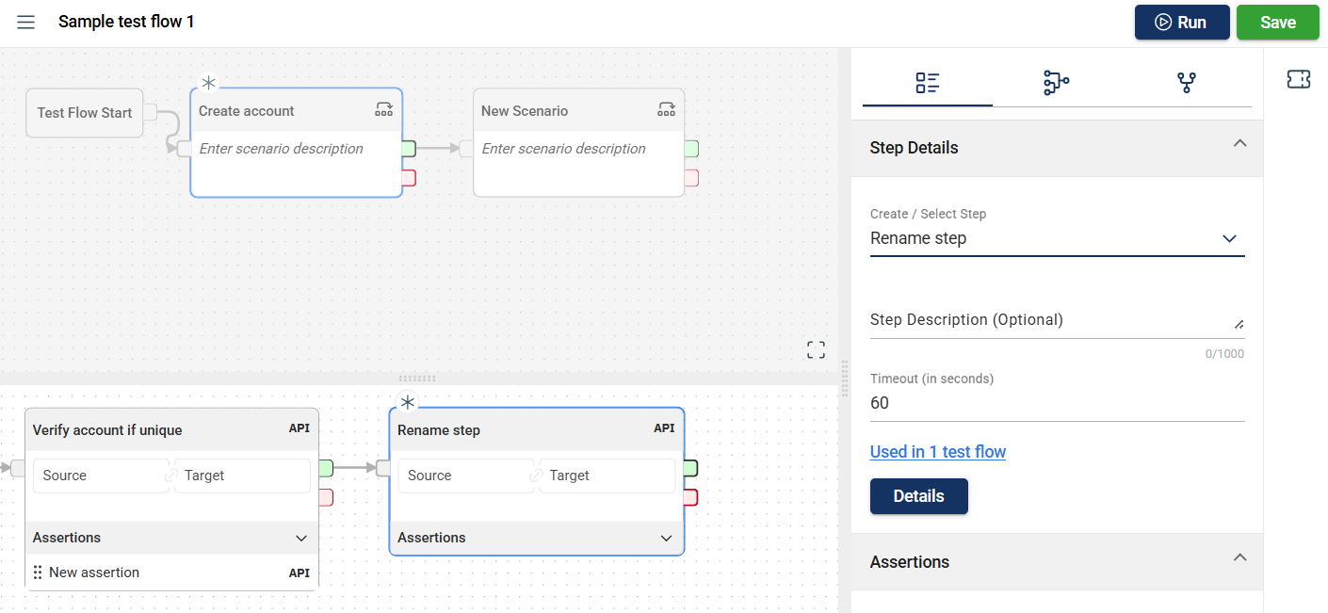Click the asterisk badge above Create account
Viewport: 1328px width, 613px height.
tap(208, 83)
